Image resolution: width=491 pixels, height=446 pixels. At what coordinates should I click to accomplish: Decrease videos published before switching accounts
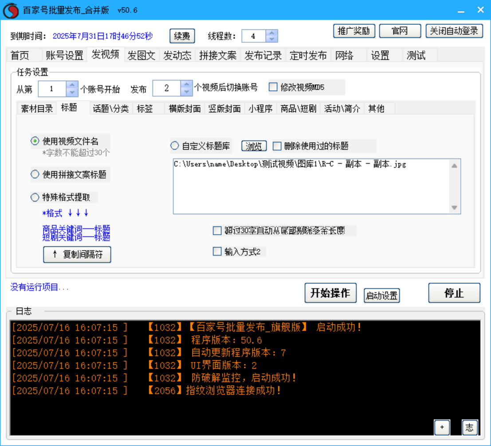coord(187,92)
